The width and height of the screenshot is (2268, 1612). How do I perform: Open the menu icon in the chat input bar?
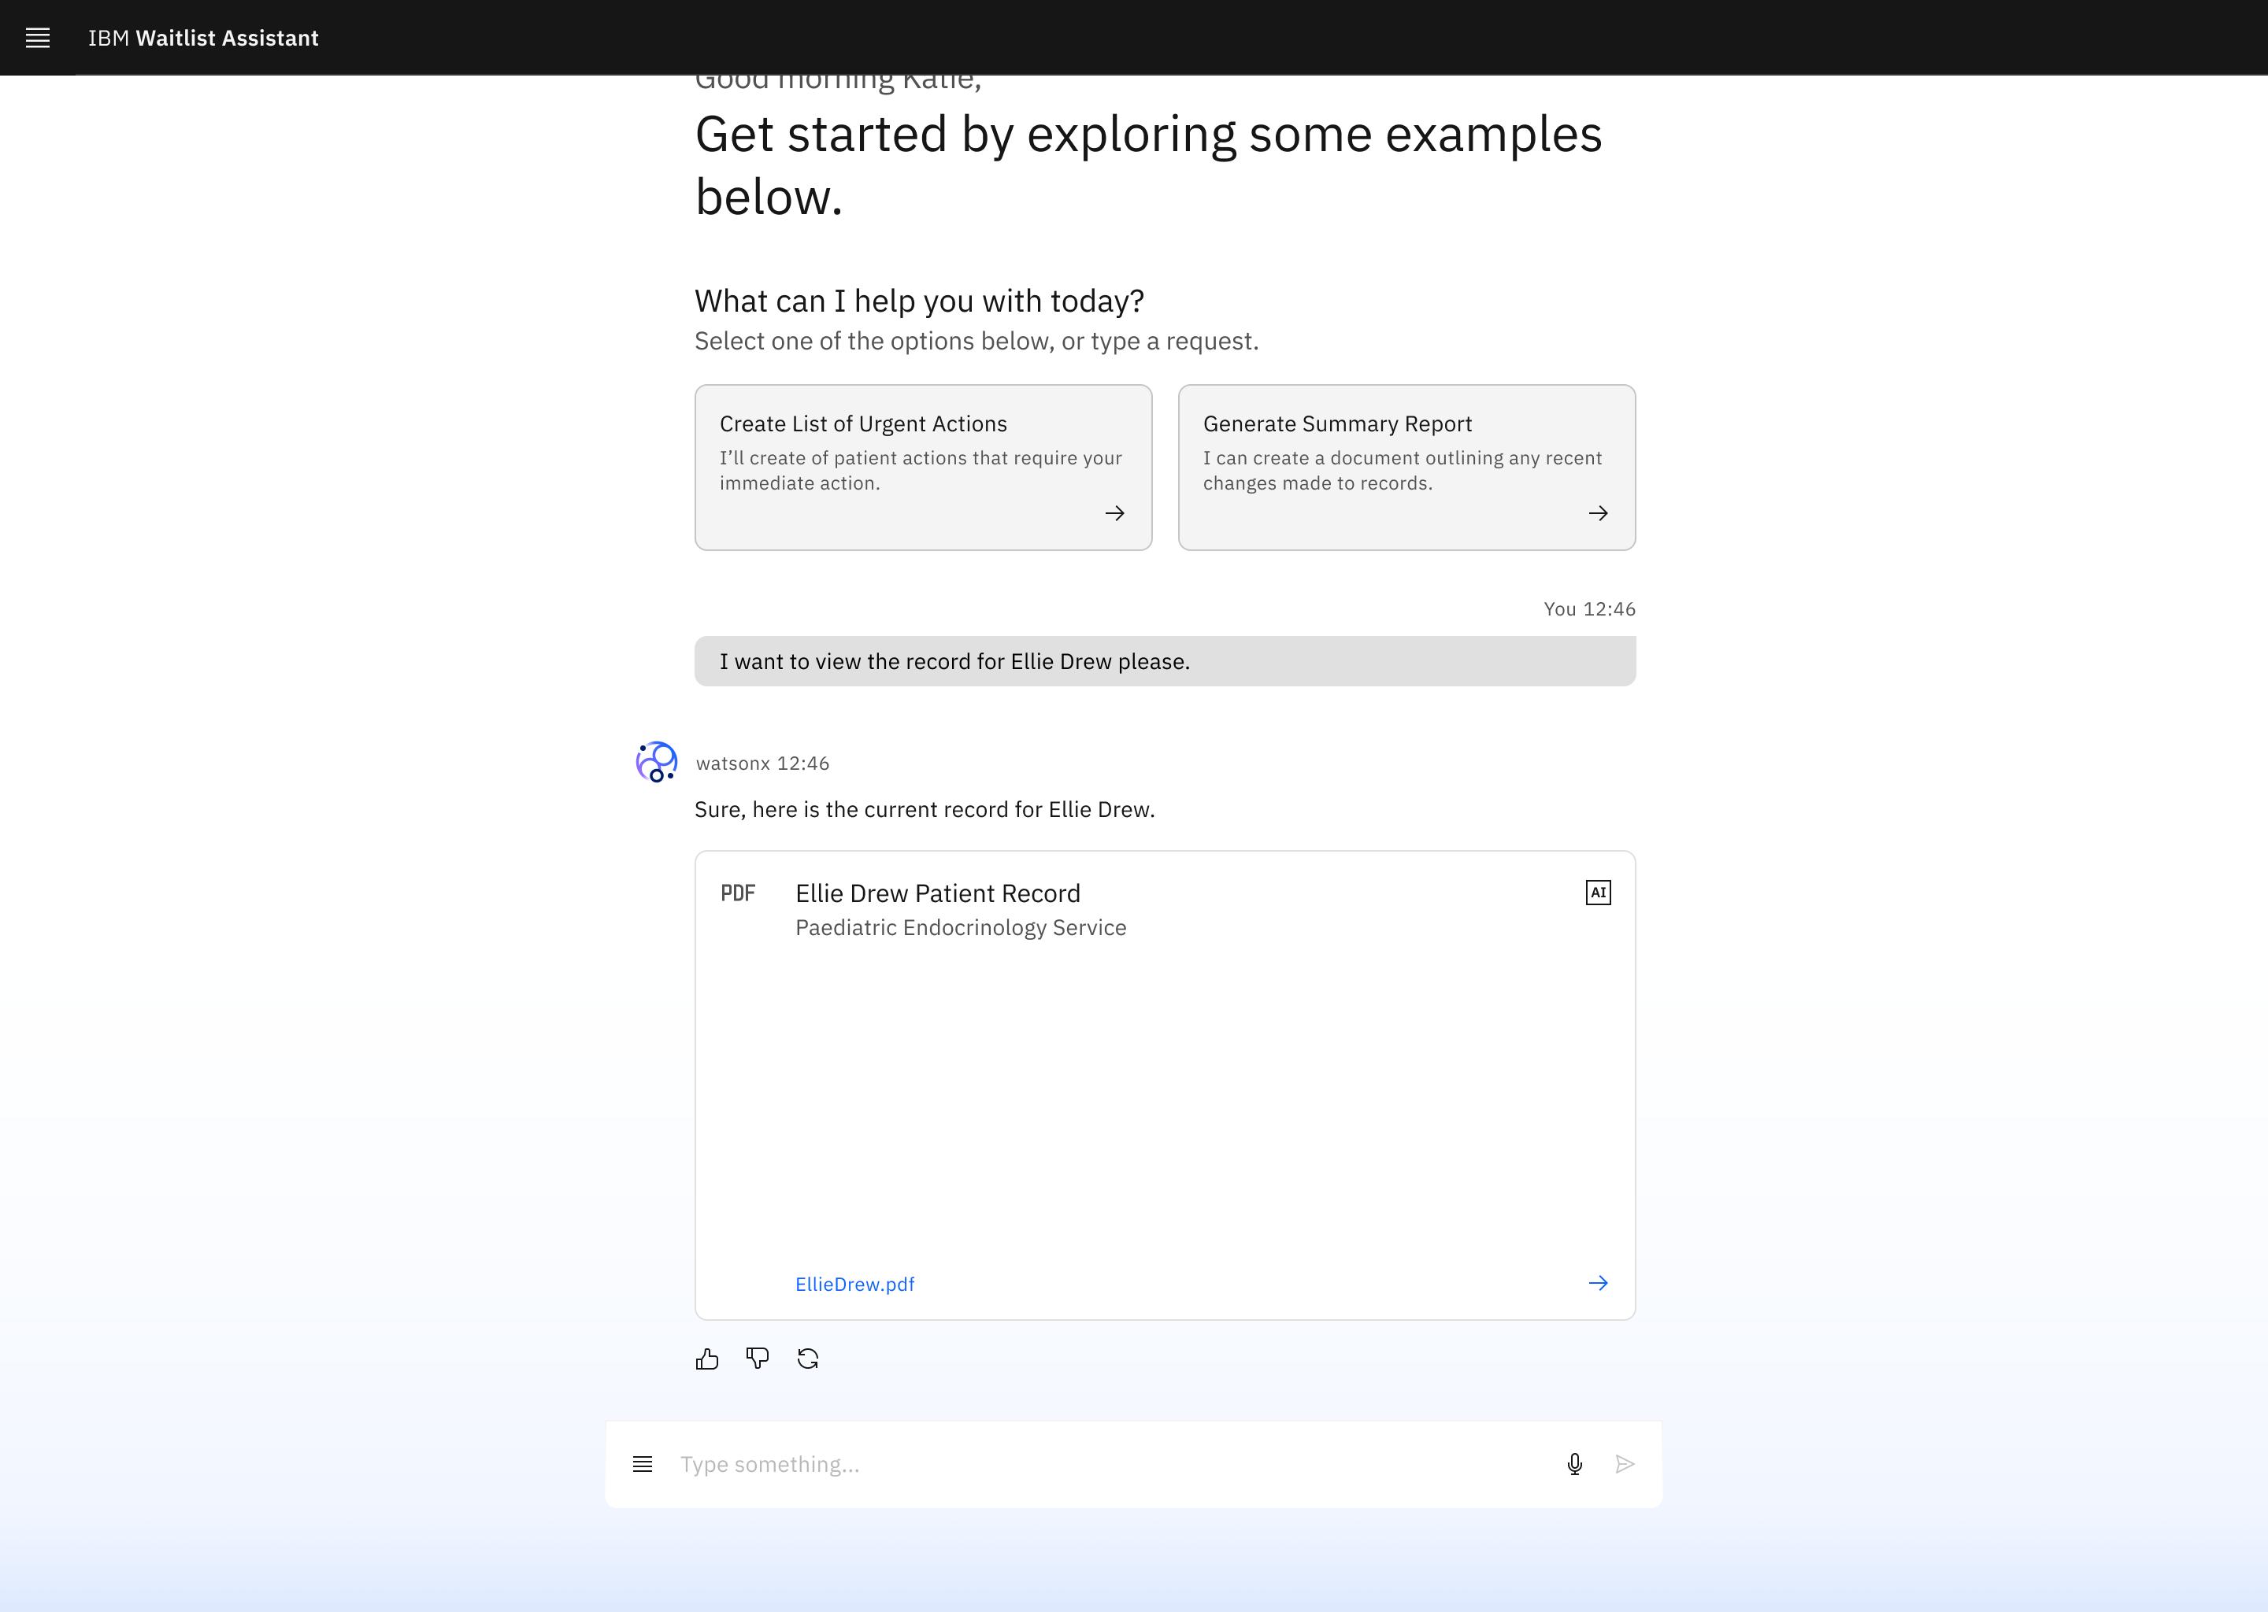tap(643, 1464)
